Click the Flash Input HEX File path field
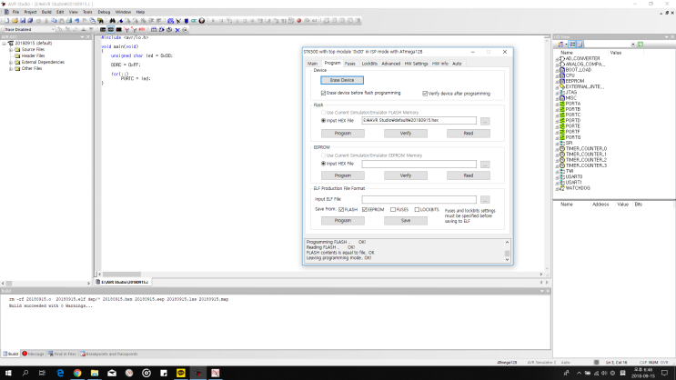This screenshot has height=380, width=676. 419,120
